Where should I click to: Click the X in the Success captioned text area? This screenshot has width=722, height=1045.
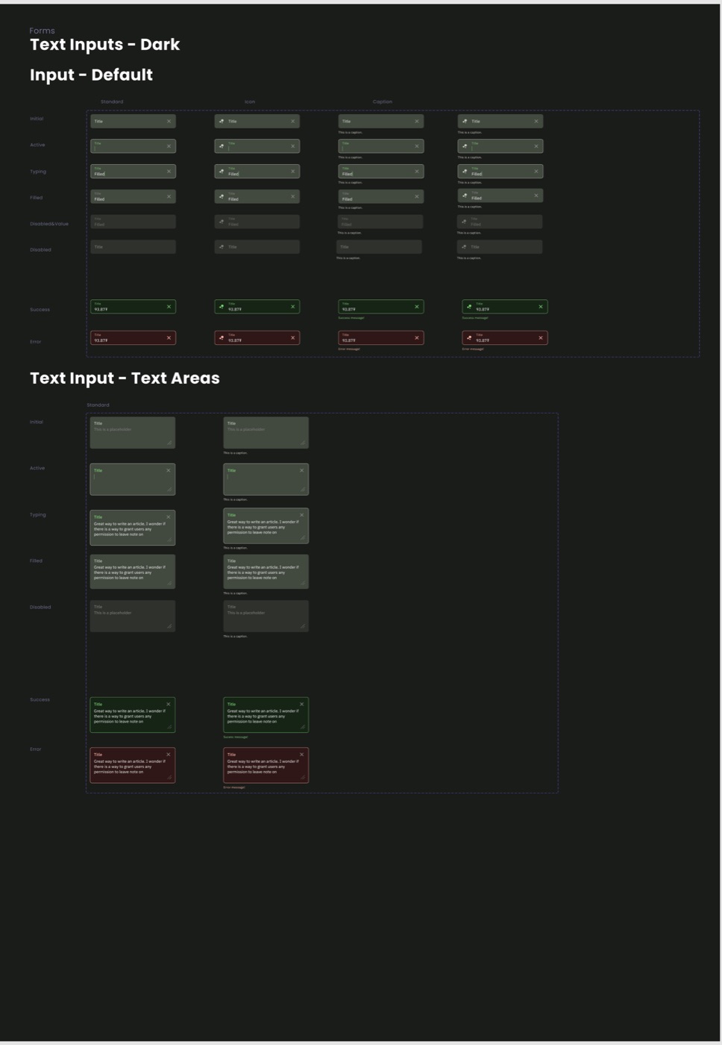point(301,704)
